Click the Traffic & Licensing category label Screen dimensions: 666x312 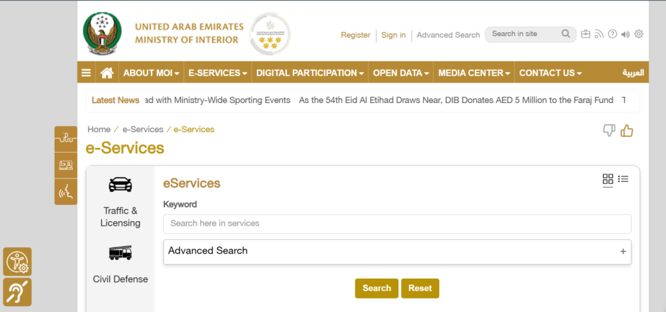(x=120, y=217)
